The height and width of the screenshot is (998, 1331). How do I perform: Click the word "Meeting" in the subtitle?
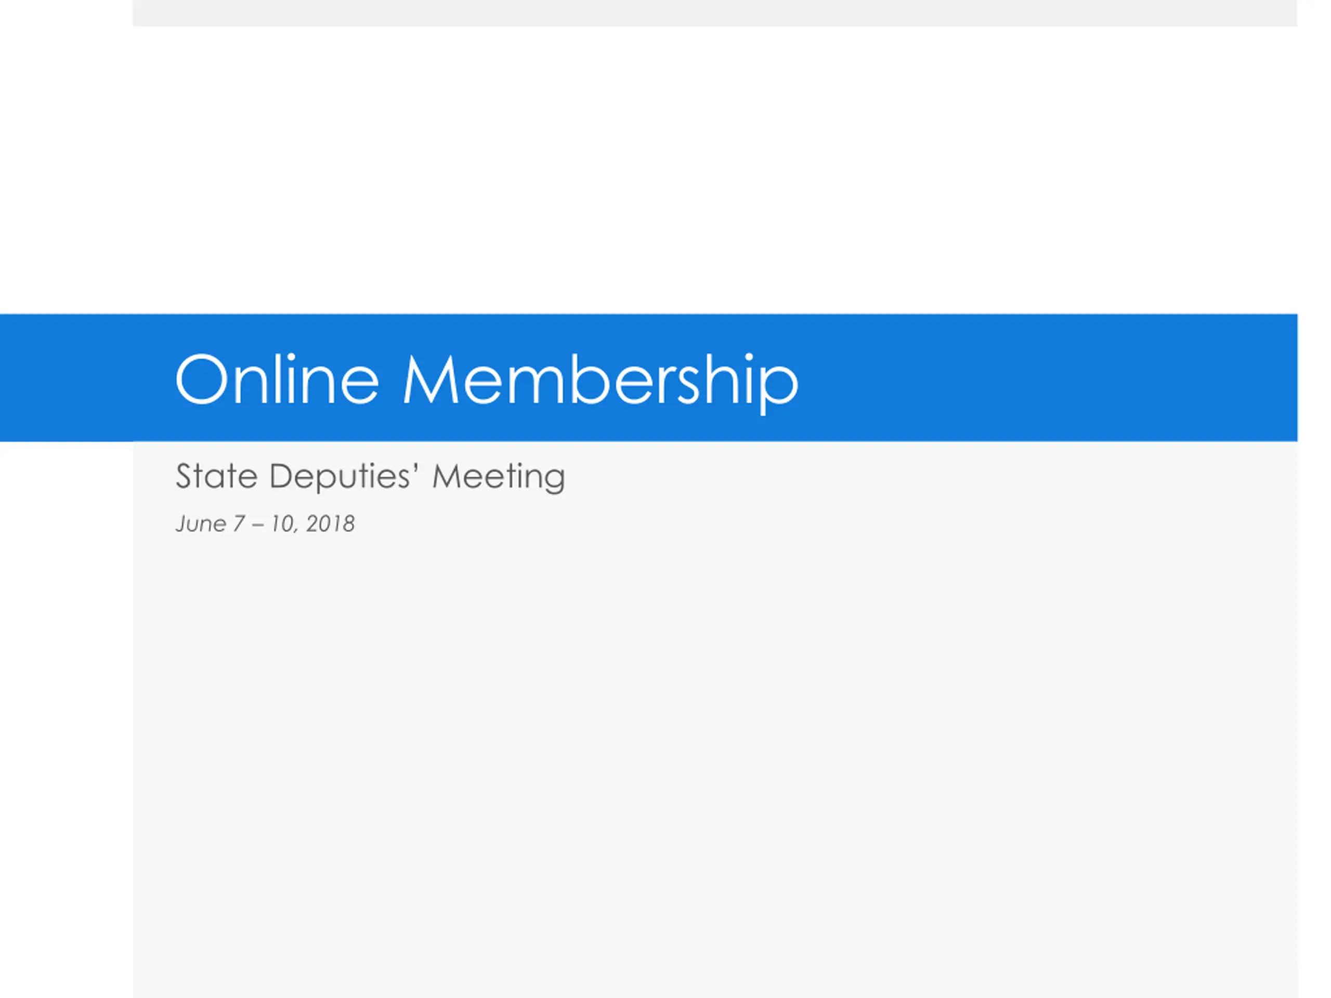click(499, 477)
